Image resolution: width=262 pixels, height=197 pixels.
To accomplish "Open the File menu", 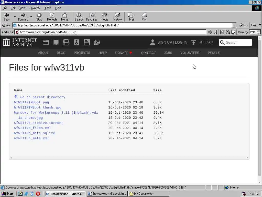I will point(5,8).
